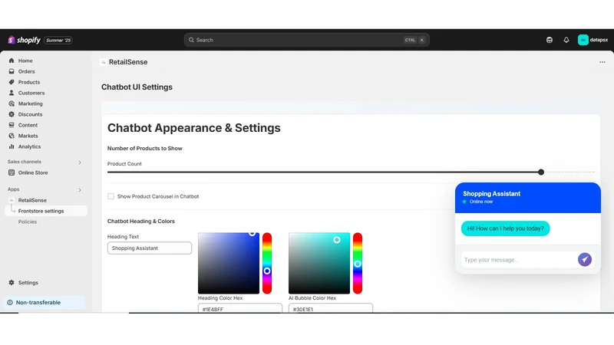Edit the AI Bubble Color Hex field
614x345 pixels.
tap(331, 308)
